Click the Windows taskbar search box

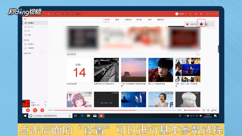[x=50, y=116]
